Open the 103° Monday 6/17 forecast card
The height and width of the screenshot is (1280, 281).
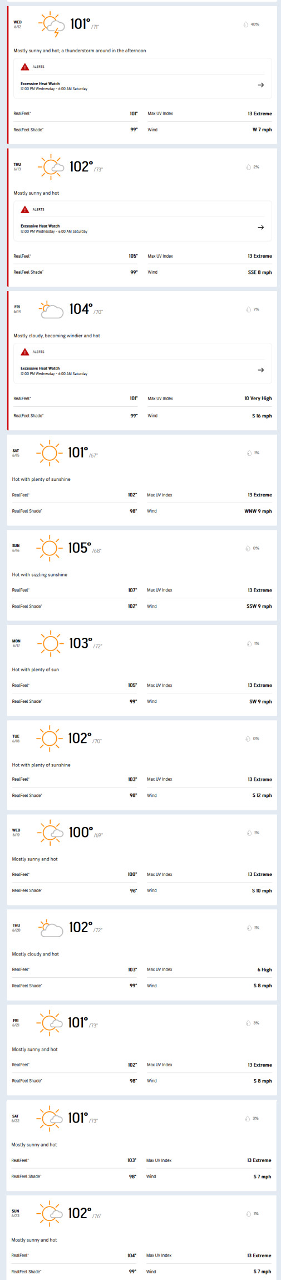click(142, 670)
